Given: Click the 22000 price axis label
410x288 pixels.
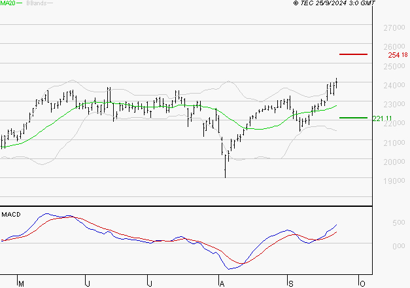Looking at the screenshot, I should coord(394,123).
